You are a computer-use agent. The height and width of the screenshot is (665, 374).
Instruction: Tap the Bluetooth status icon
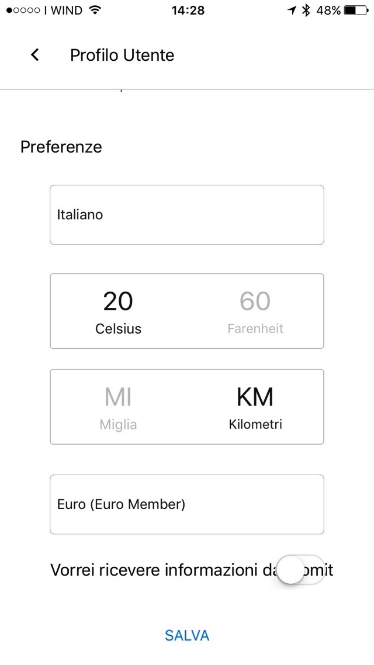click(306, 11)
